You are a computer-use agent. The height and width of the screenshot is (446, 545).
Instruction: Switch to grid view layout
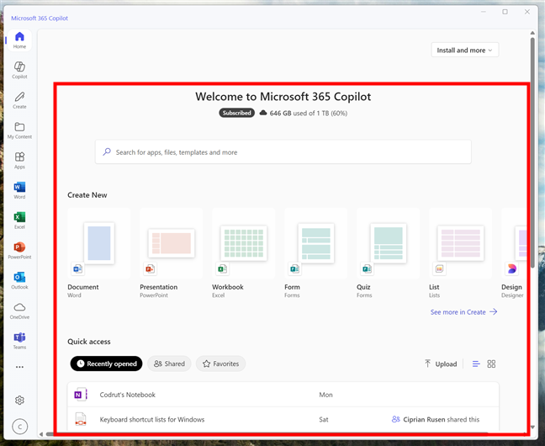pos(491,364)
